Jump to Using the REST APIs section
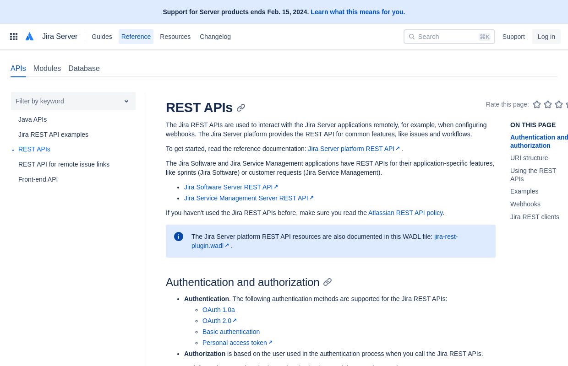This screenshot has width=568, height=366. point(533,175)
